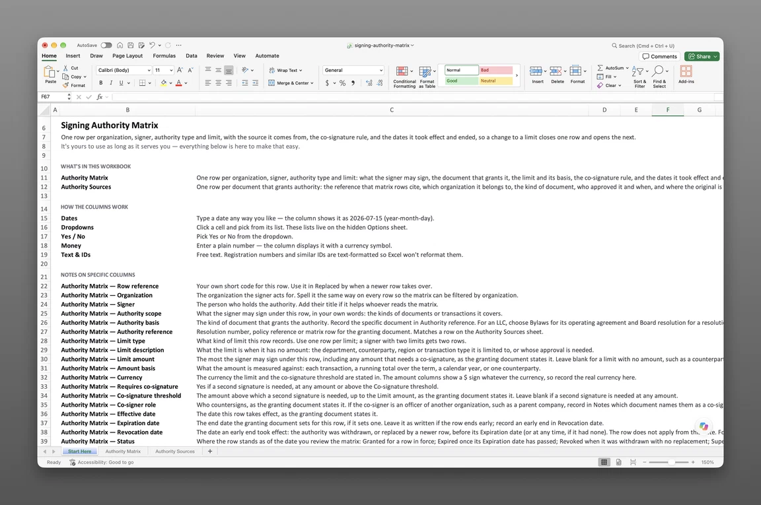
Task: Toggle bottom vertical alignment
Action: [229, 70]
